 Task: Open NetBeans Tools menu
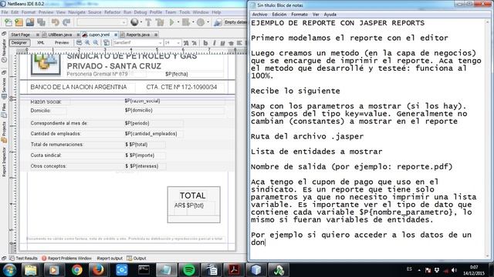(184, 12)
